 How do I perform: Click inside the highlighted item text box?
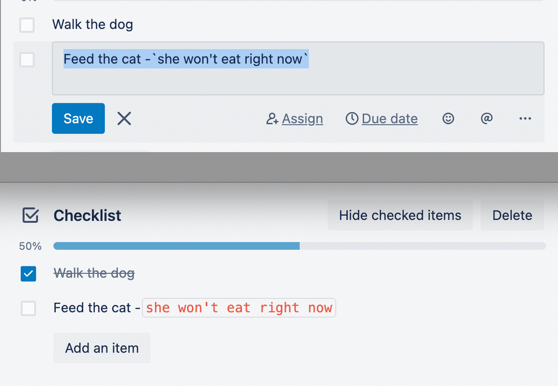point(298,68)
